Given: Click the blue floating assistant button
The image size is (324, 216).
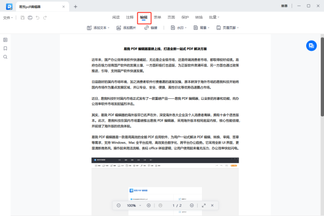Looking at the screenshot, I should click(x=311, y=45).
